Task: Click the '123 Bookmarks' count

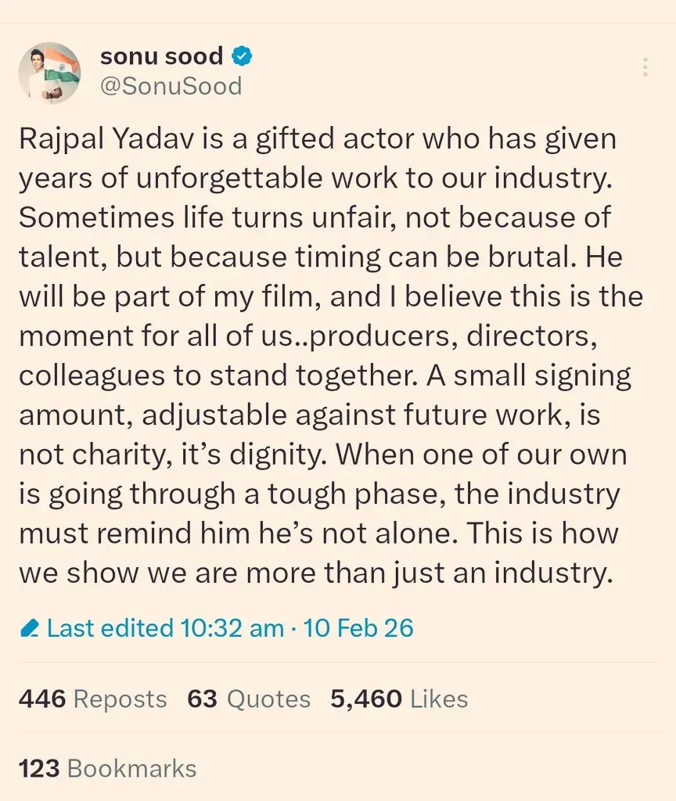Action: 108,768
